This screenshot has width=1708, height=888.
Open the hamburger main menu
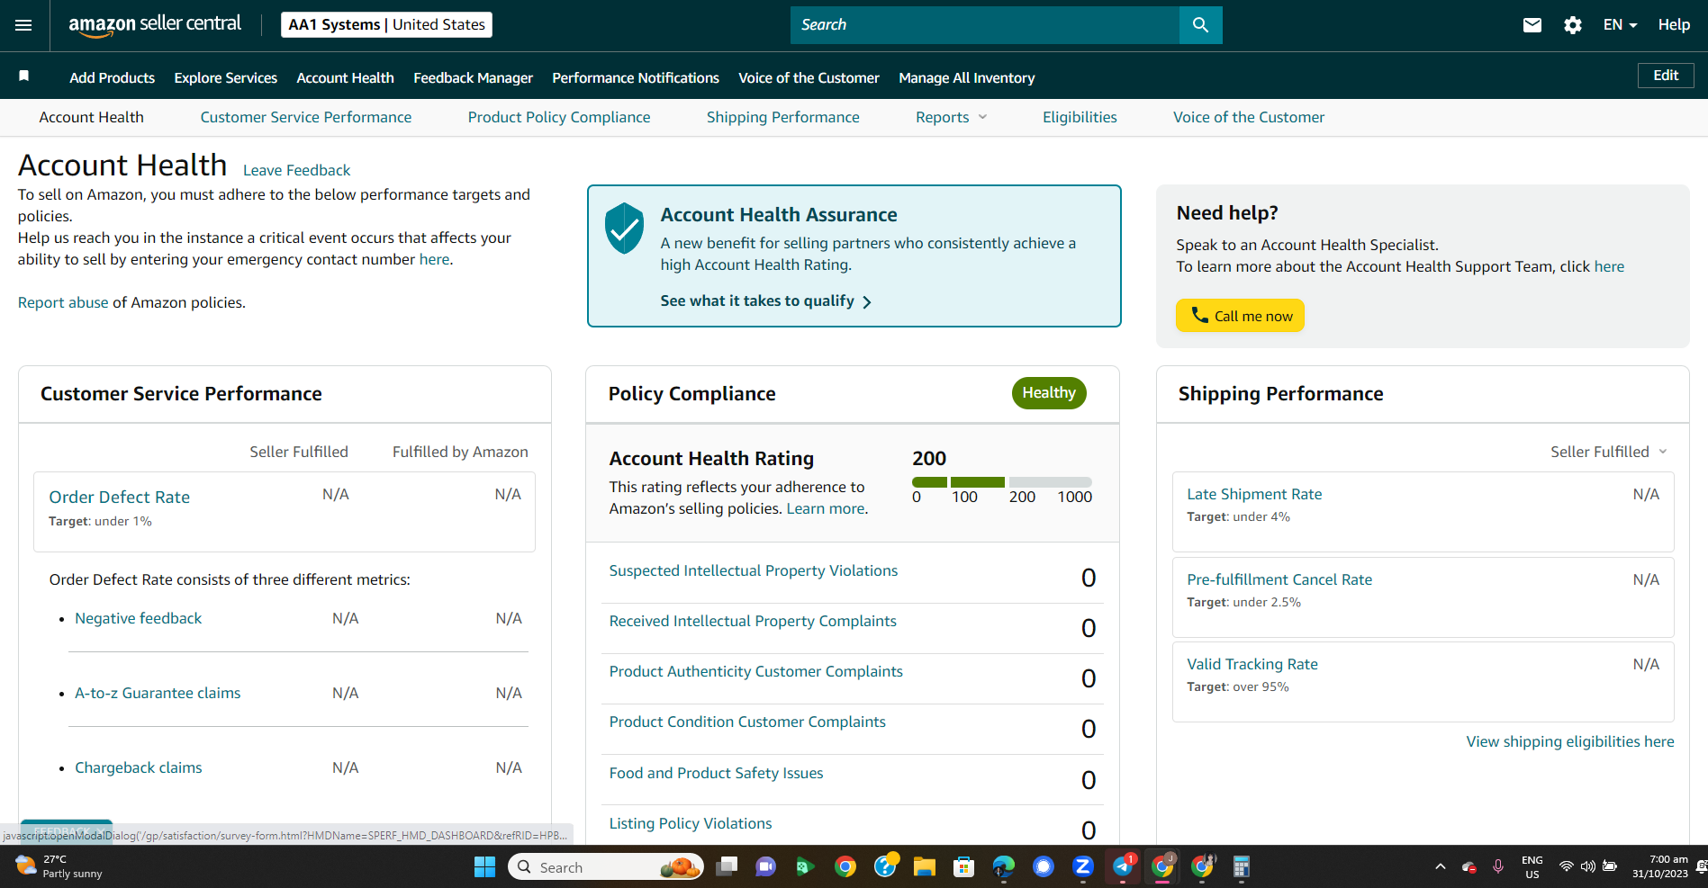click(x=23, y=25)
